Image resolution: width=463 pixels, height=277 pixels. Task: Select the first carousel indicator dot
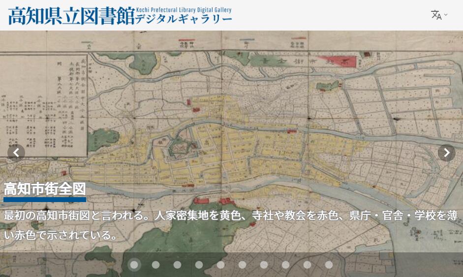coord(134,265)
